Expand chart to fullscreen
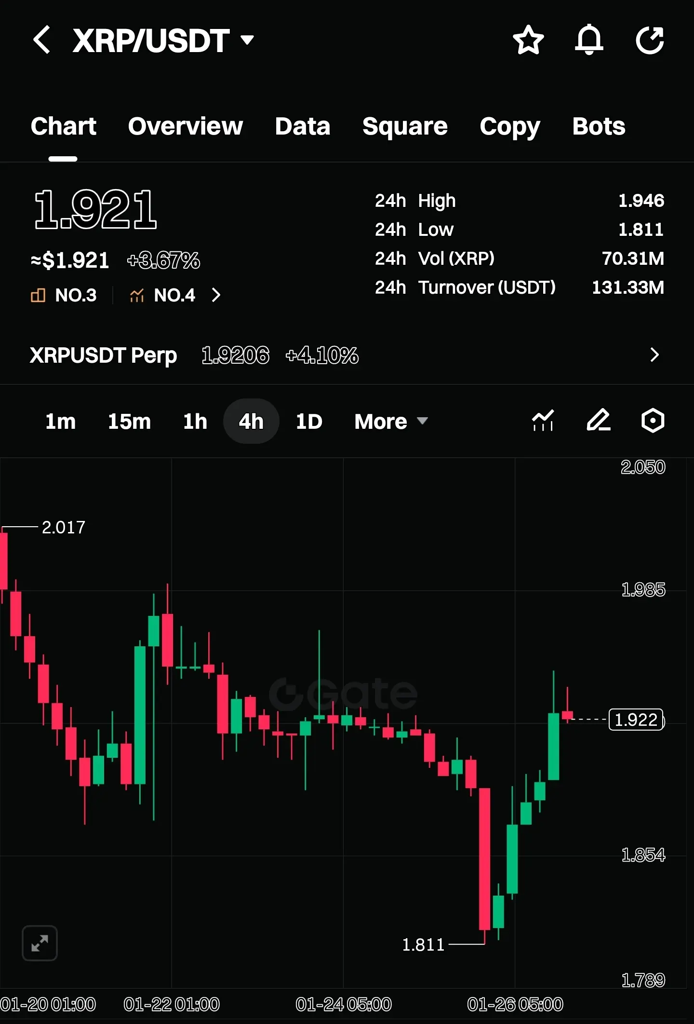694x1024 pixels. 40,943
